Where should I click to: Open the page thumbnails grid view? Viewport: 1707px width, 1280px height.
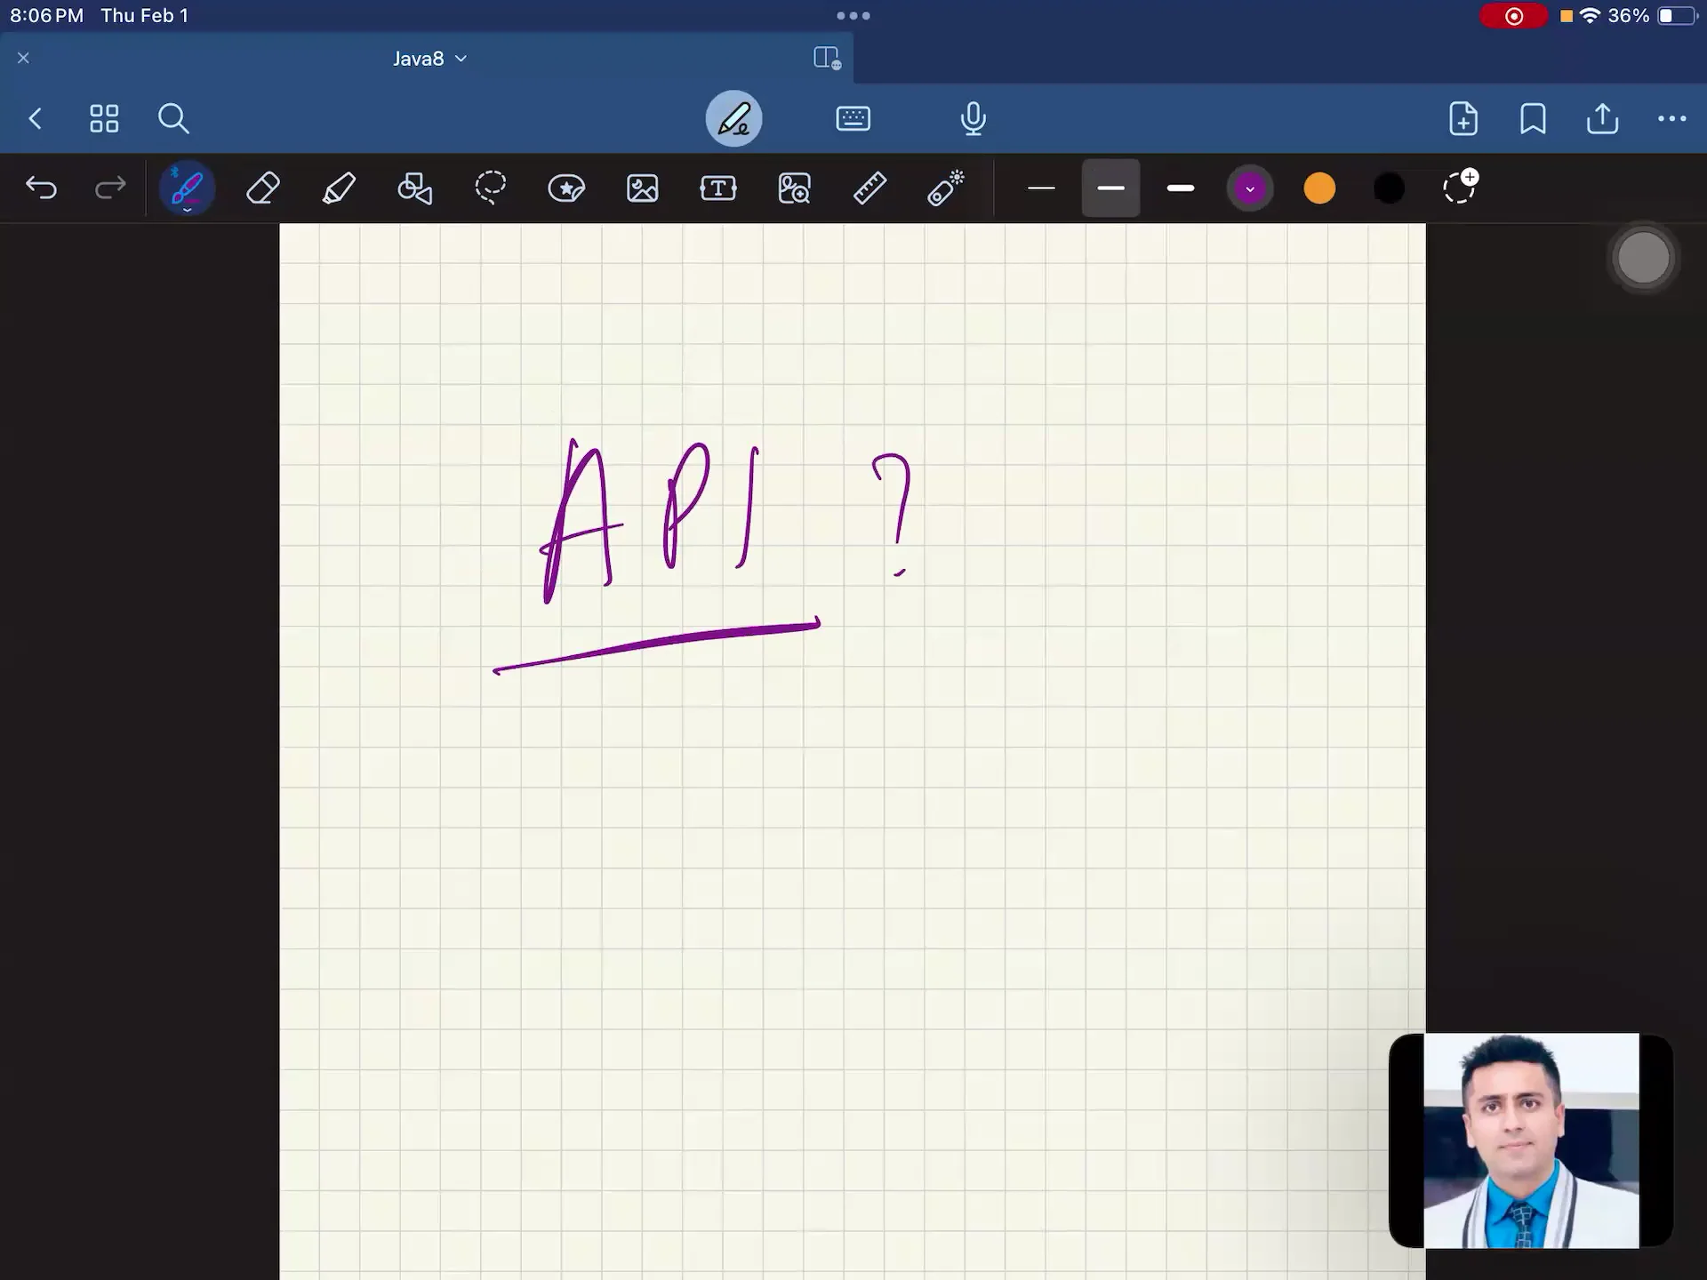coord(104,118)
